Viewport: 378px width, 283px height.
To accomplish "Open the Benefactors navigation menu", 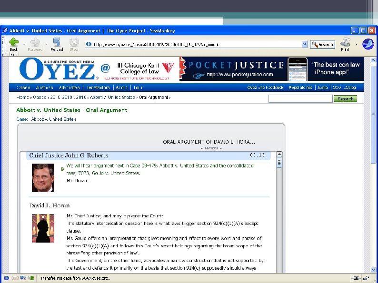I will [98, 88].
